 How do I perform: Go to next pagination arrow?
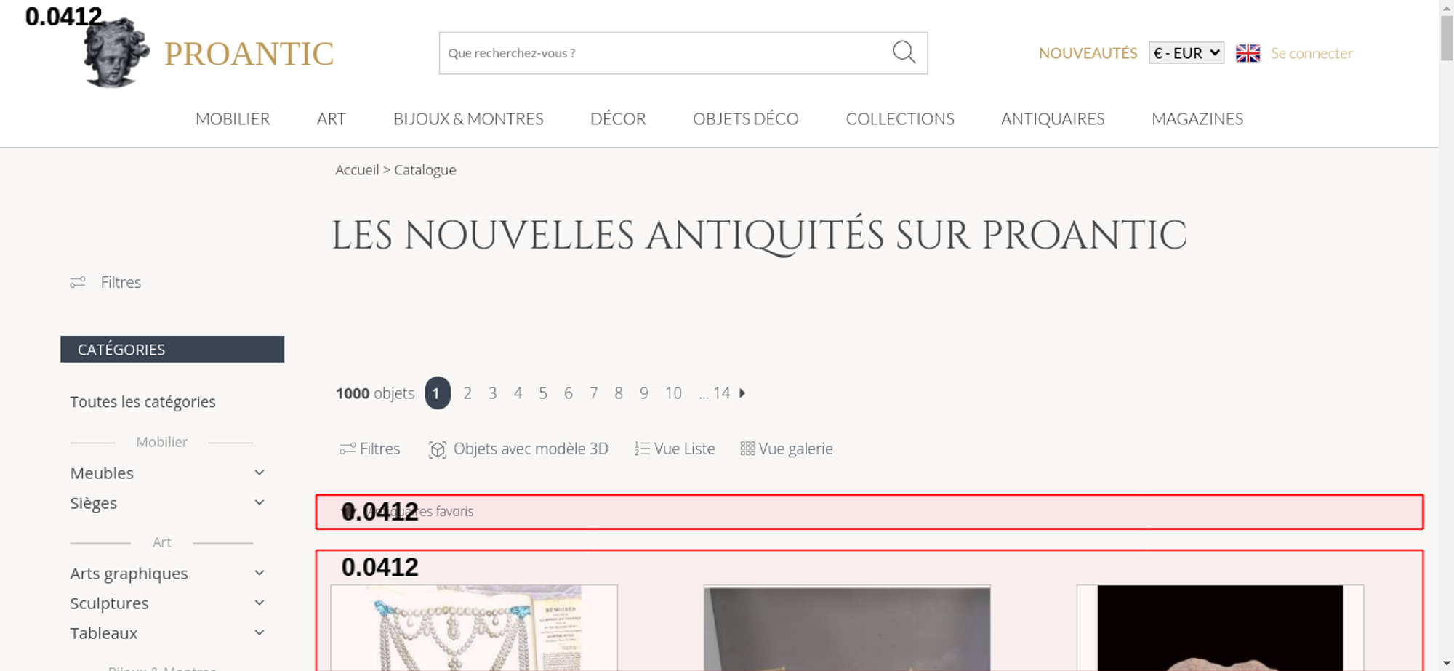[742, 393]
